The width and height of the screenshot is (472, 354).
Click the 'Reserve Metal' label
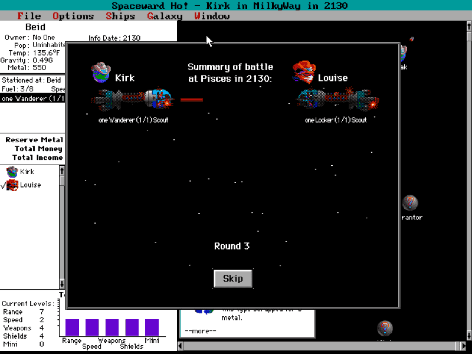pyautogui.click(x=34, y=140)
